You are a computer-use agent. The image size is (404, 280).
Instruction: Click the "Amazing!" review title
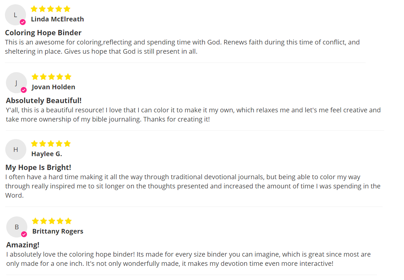click(23, 245)
